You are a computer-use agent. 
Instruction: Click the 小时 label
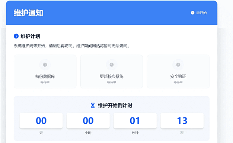click(88, 133)
